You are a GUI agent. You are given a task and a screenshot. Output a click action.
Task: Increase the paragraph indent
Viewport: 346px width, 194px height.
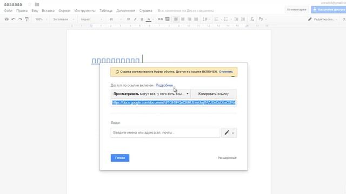point(243,19)
